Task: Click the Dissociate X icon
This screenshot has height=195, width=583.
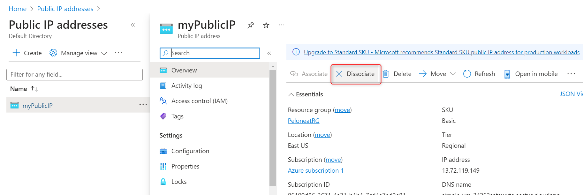Action: coord(339,74)
